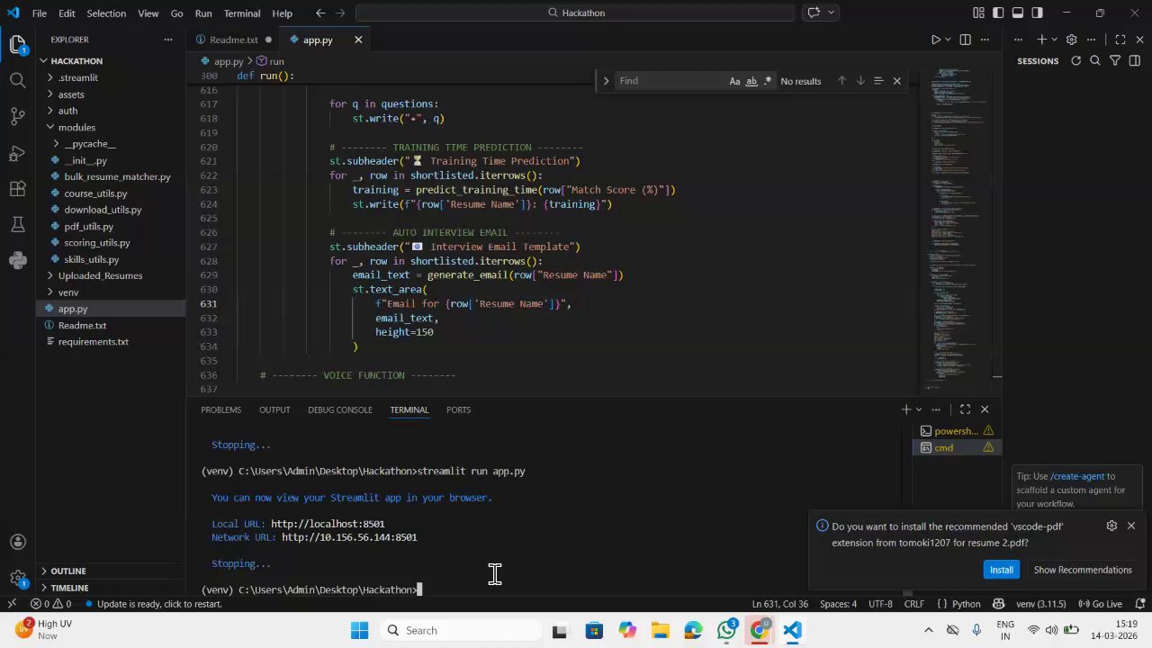This screenshot has height=648, width=1152.
Task: Open the new terminal profile dropdown
Action: pyautogui.click(x=919, y=409)
